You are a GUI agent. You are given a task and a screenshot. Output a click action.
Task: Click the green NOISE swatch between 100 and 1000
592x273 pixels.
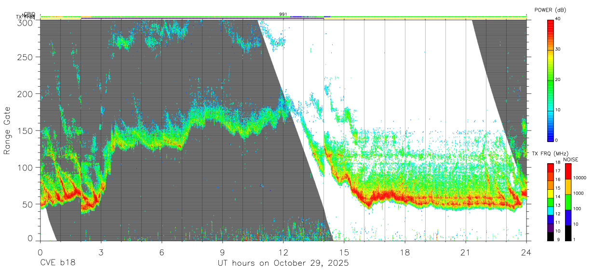pos(568,202)
